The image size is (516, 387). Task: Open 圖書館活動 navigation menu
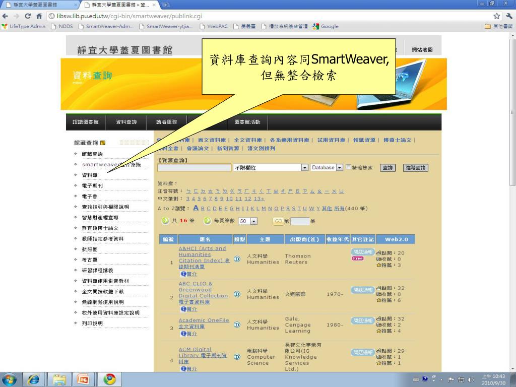click(x=247, y=122)
